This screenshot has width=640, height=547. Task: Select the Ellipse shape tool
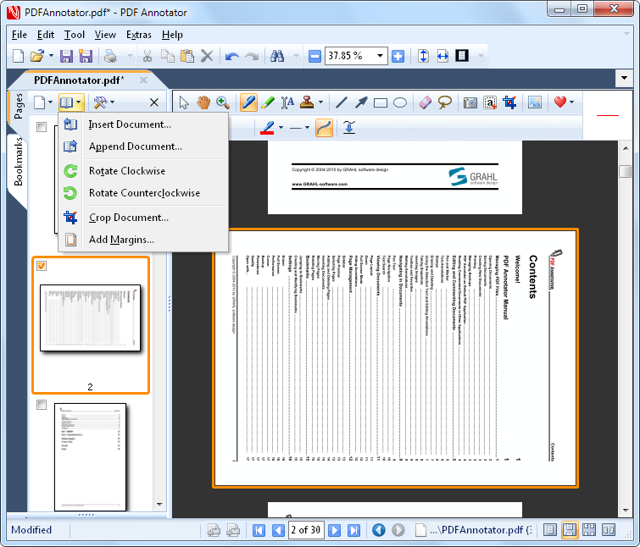tap(400, 102)
